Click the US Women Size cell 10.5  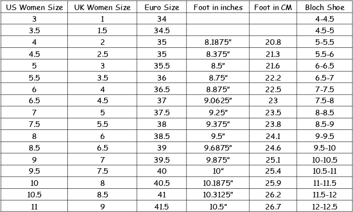click(34, 194)
